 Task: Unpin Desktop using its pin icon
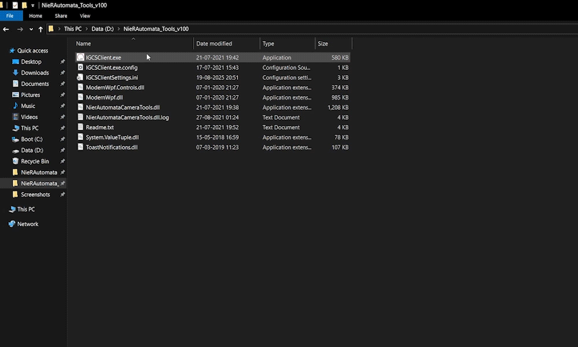[x=62, y=61]
